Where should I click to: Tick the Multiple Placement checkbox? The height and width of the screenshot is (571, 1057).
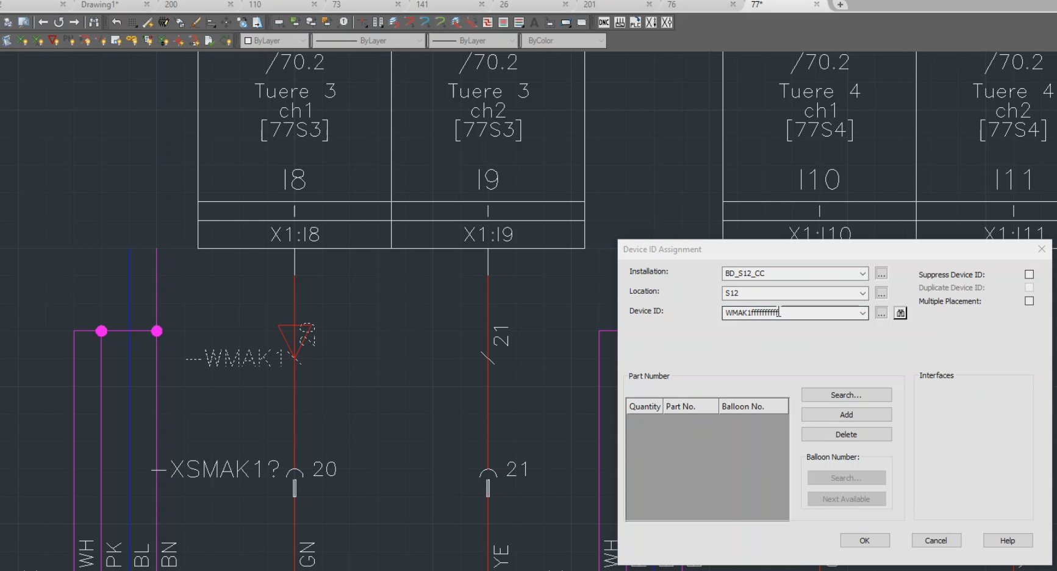[1029, 301]
